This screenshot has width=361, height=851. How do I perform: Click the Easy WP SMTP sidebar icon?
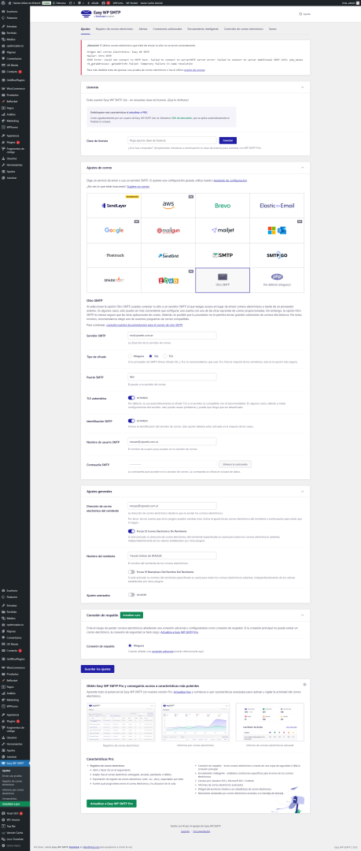tap(4, 763)
